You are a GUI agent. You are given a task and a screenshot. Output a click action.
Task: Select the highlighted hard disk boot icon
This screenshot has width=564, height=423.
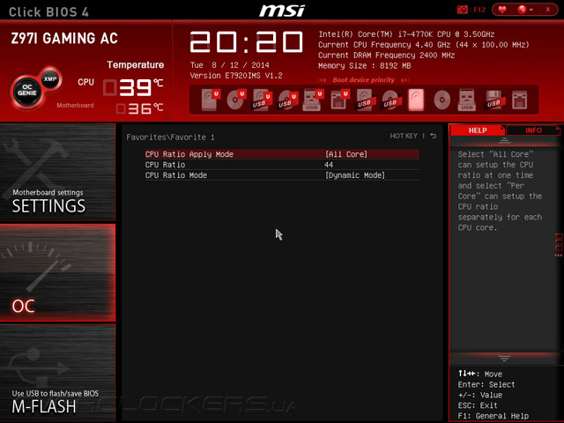pyautogui.click(x=416, y=100)
